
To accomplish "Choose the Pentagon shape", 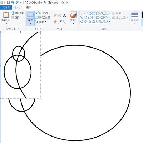I will tap(90, 18).
